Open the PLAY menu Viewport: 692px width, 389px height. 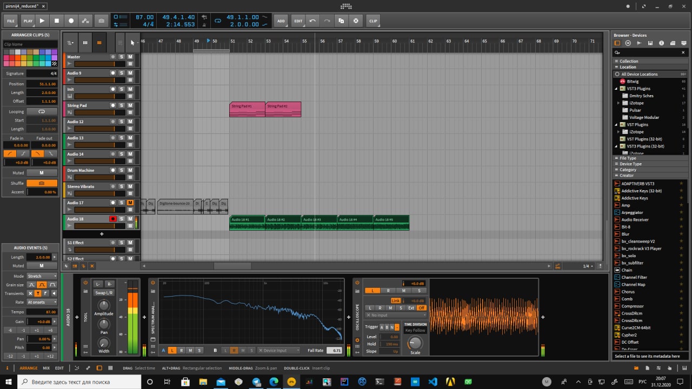click(28, 21)
